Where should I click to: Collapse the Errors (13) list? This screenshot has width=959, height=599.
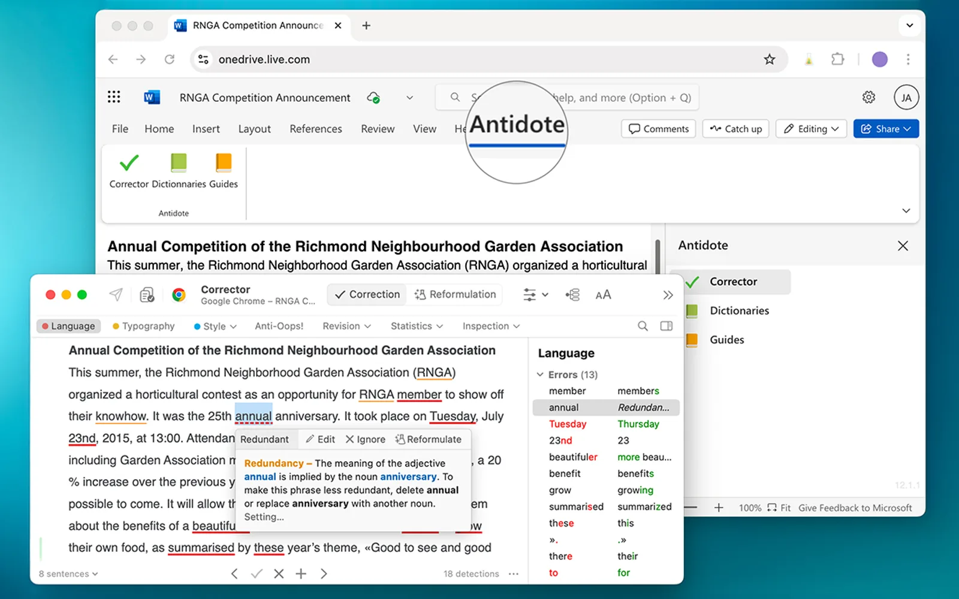pyautogui.click(x=540, y=374)
